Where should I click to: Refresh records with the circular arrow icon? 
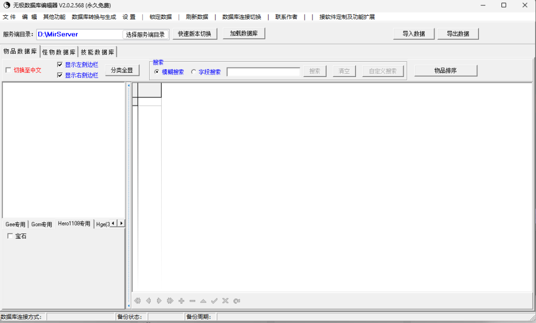click(x=236, y=300)
